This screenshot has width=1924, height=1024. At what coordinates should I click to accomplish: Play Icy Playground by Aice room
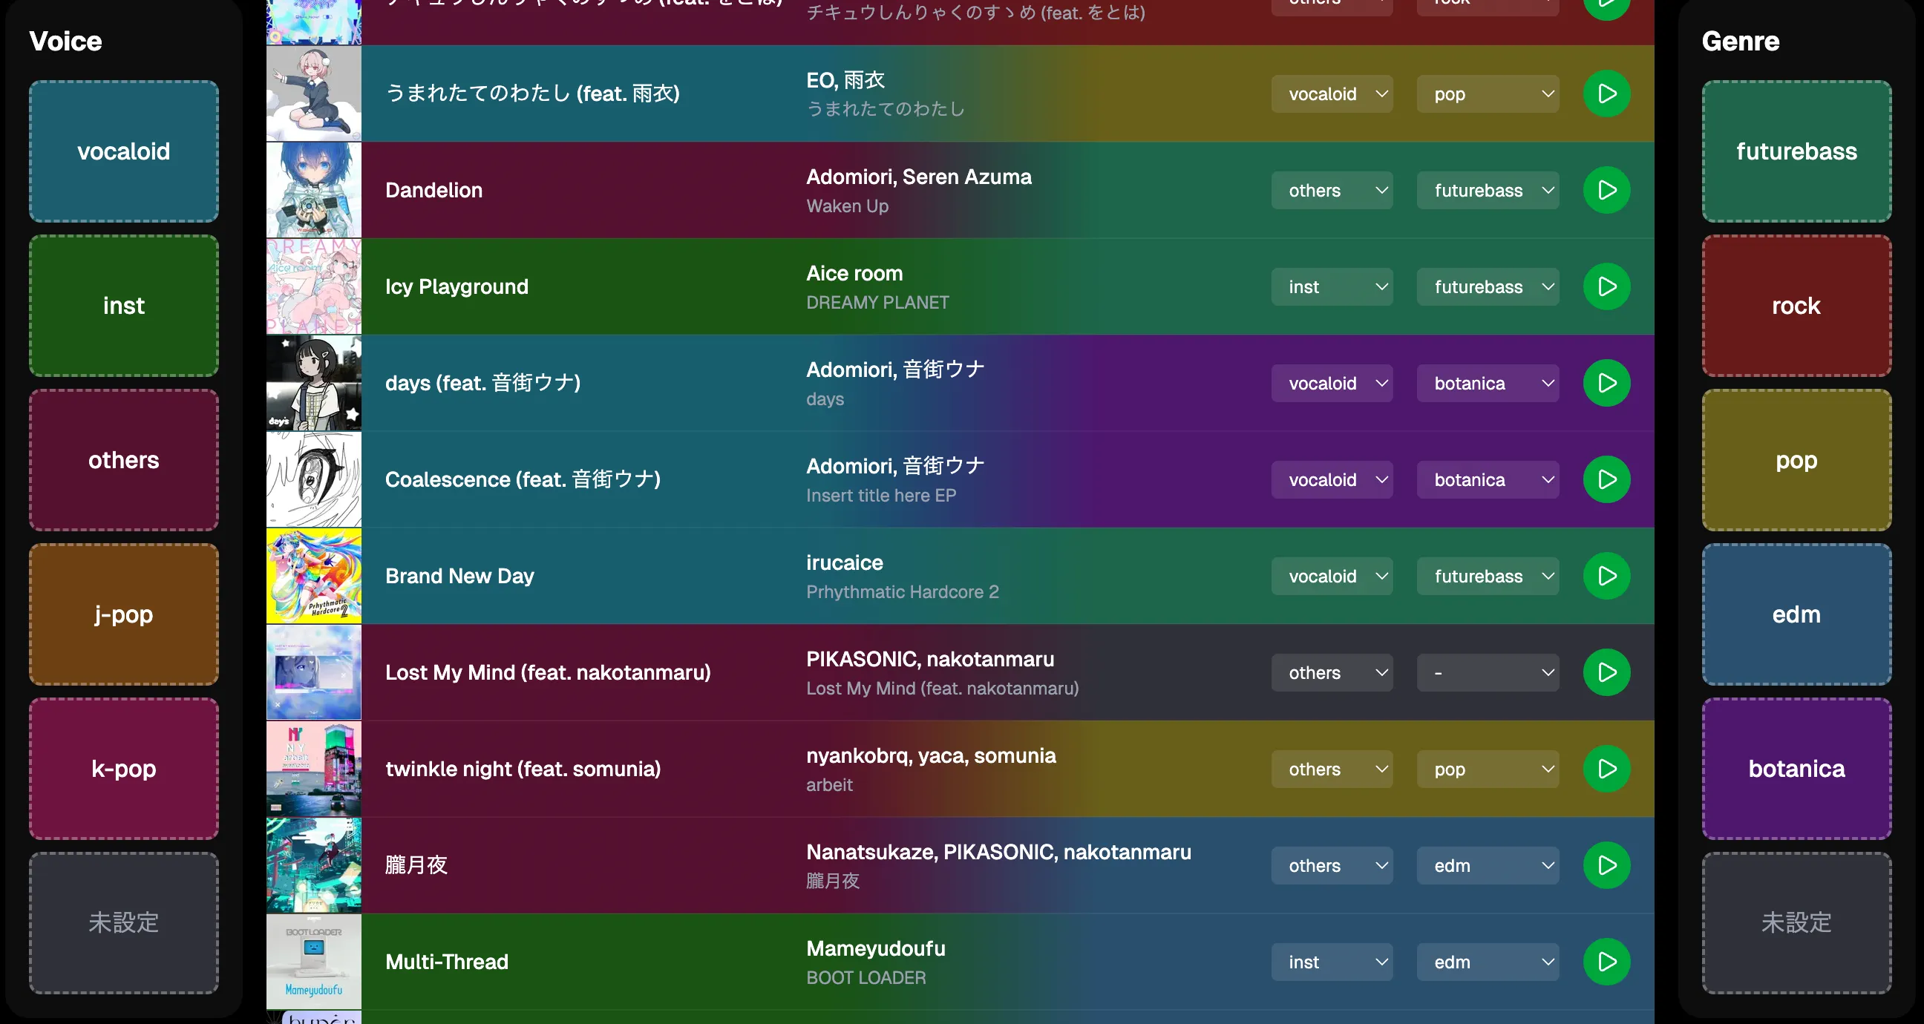[1606, 286]
